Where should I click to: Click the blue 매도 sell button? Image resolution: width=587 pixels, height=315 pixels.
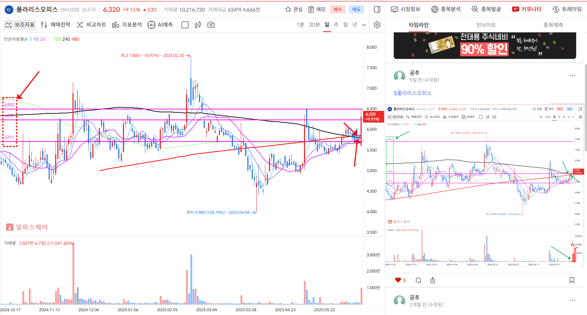[x=357, y=9]
